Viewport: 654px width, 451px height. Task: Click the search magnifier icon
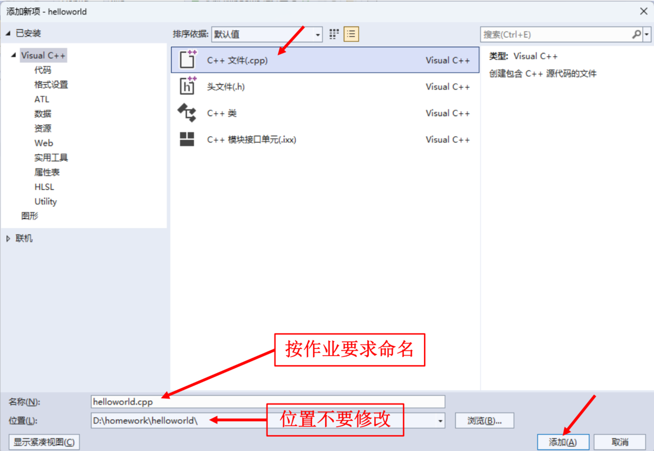tap(636, 34)
